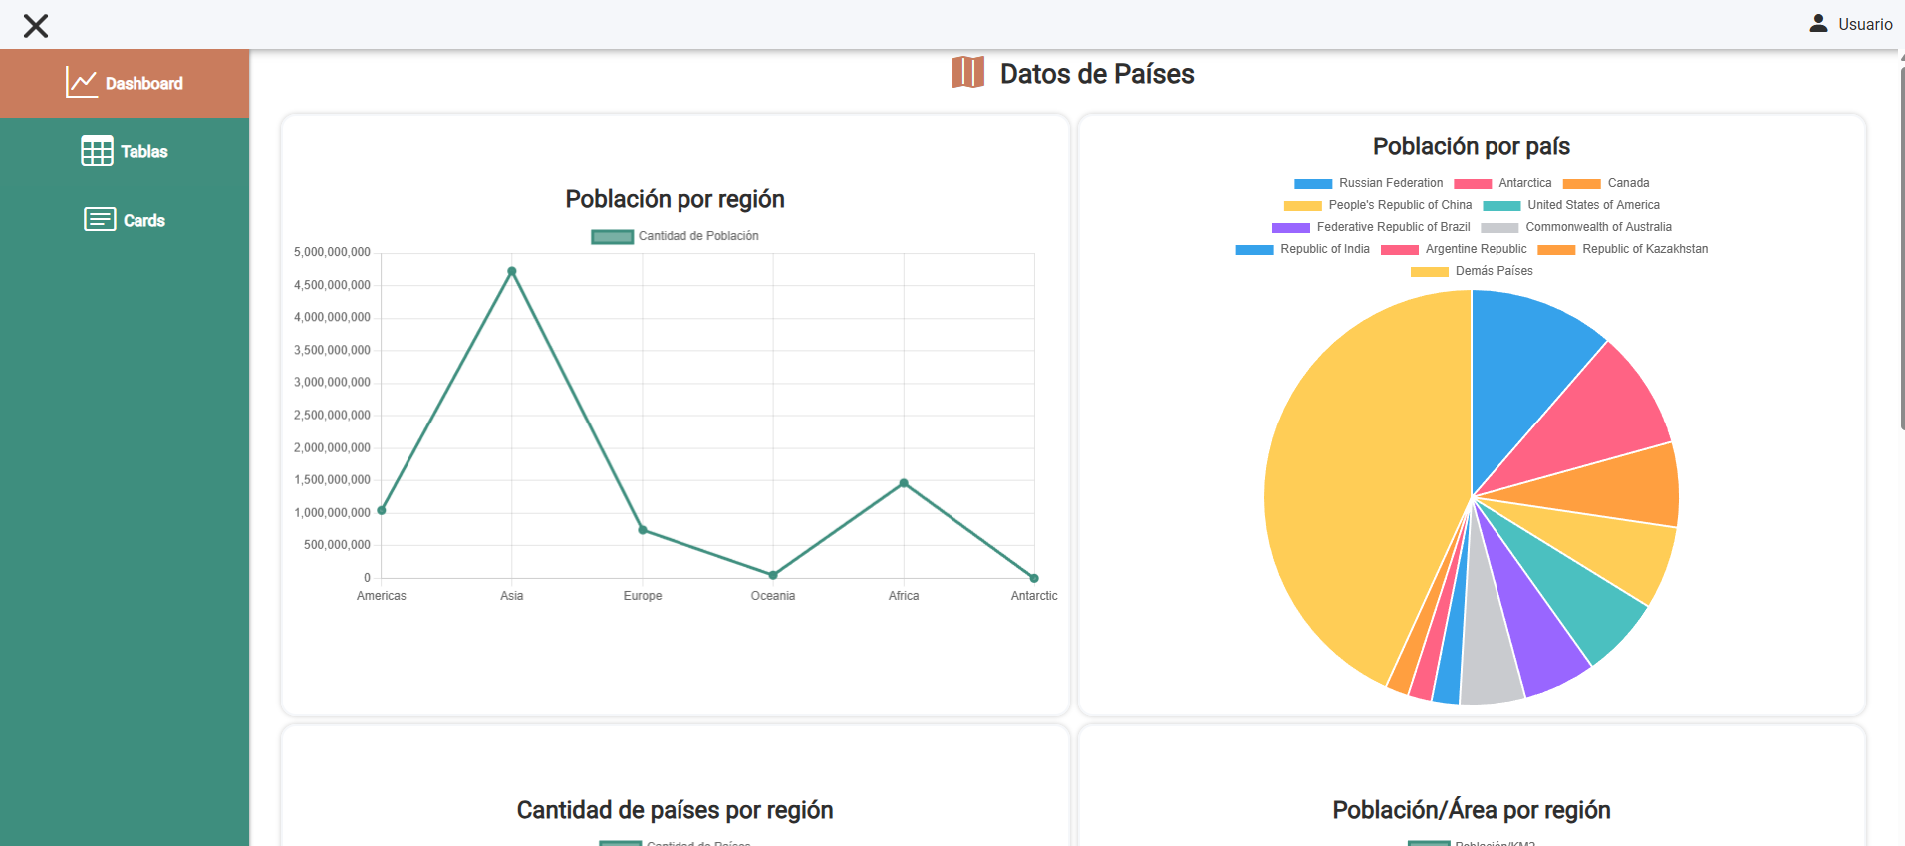
Task: Select the Dashboard menu item
Action: (x=143, y=84)
